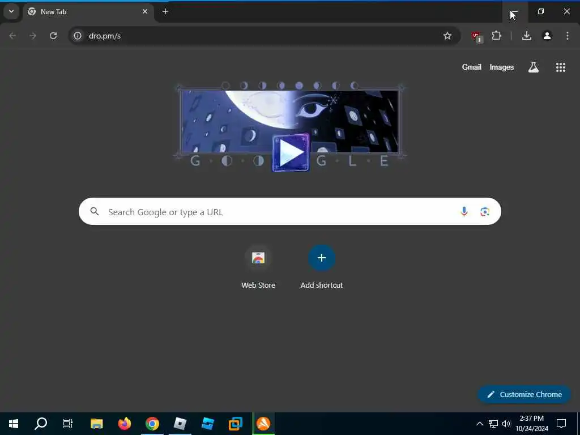Show hidden system tray icons

point(479,424)
